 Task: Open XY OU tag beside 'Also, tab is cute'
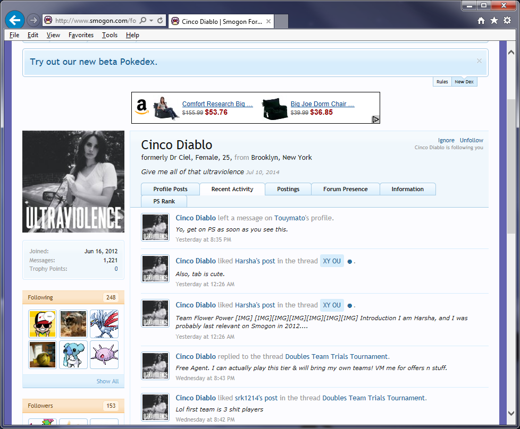(332, 261)
